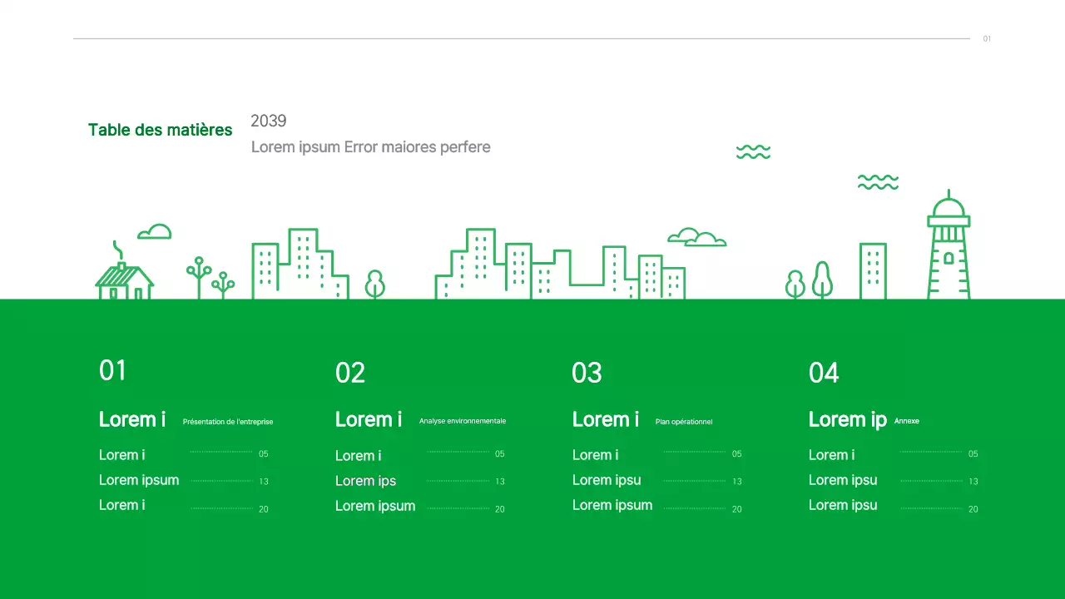Select the large '03' section number
Viewport: 1065px width, 599px height.
pos(587,374)
